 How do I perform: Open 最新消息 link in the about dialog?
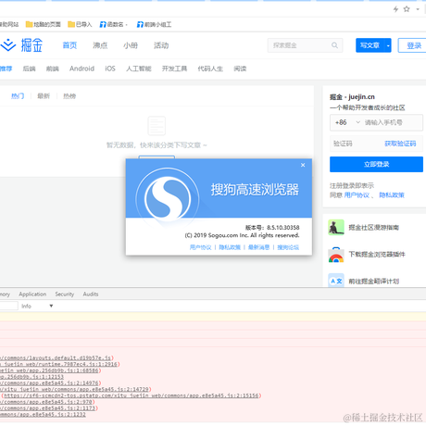click(258, 247)
